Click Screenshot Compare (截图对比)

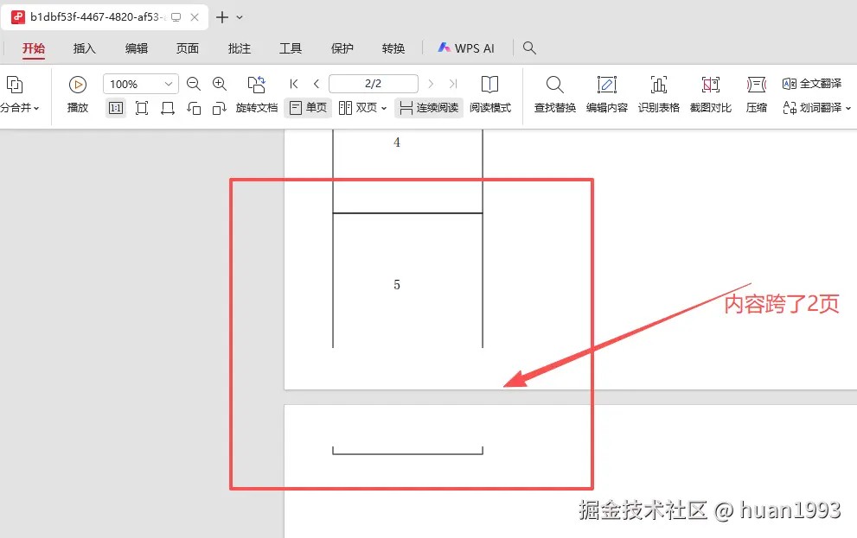[x=711, y=95]
